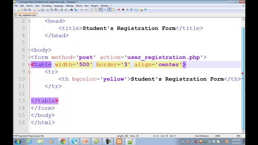Click the Close All toolbar icon
Screen dimensions: 258x145
click(x=39, y=10)
